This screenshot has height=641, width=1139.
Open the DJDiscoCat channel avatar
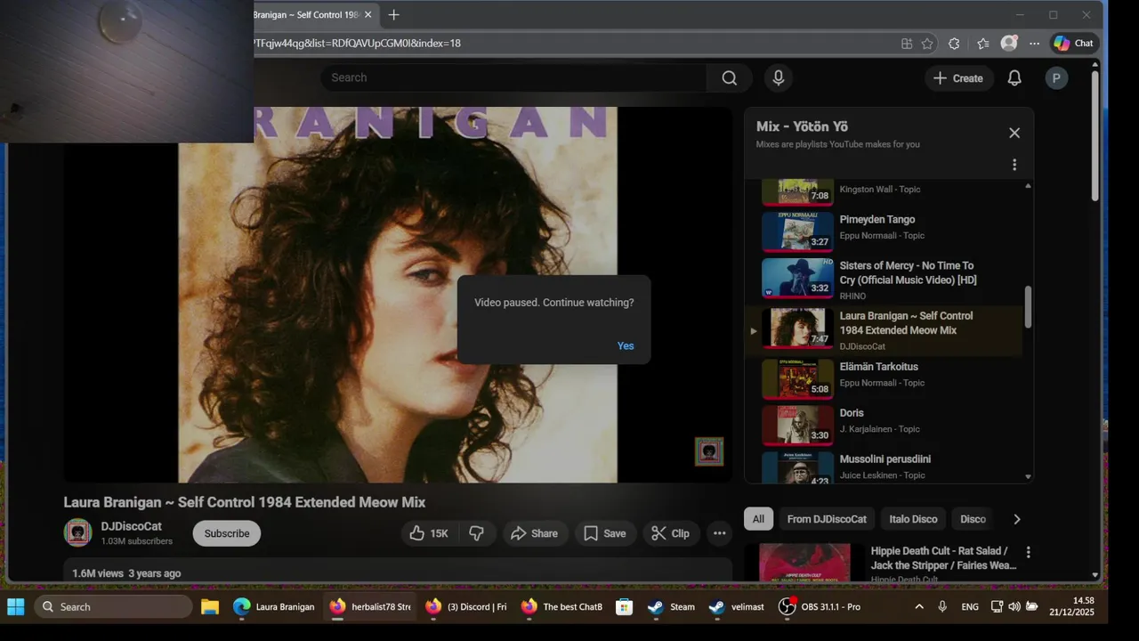pos(77,532)
